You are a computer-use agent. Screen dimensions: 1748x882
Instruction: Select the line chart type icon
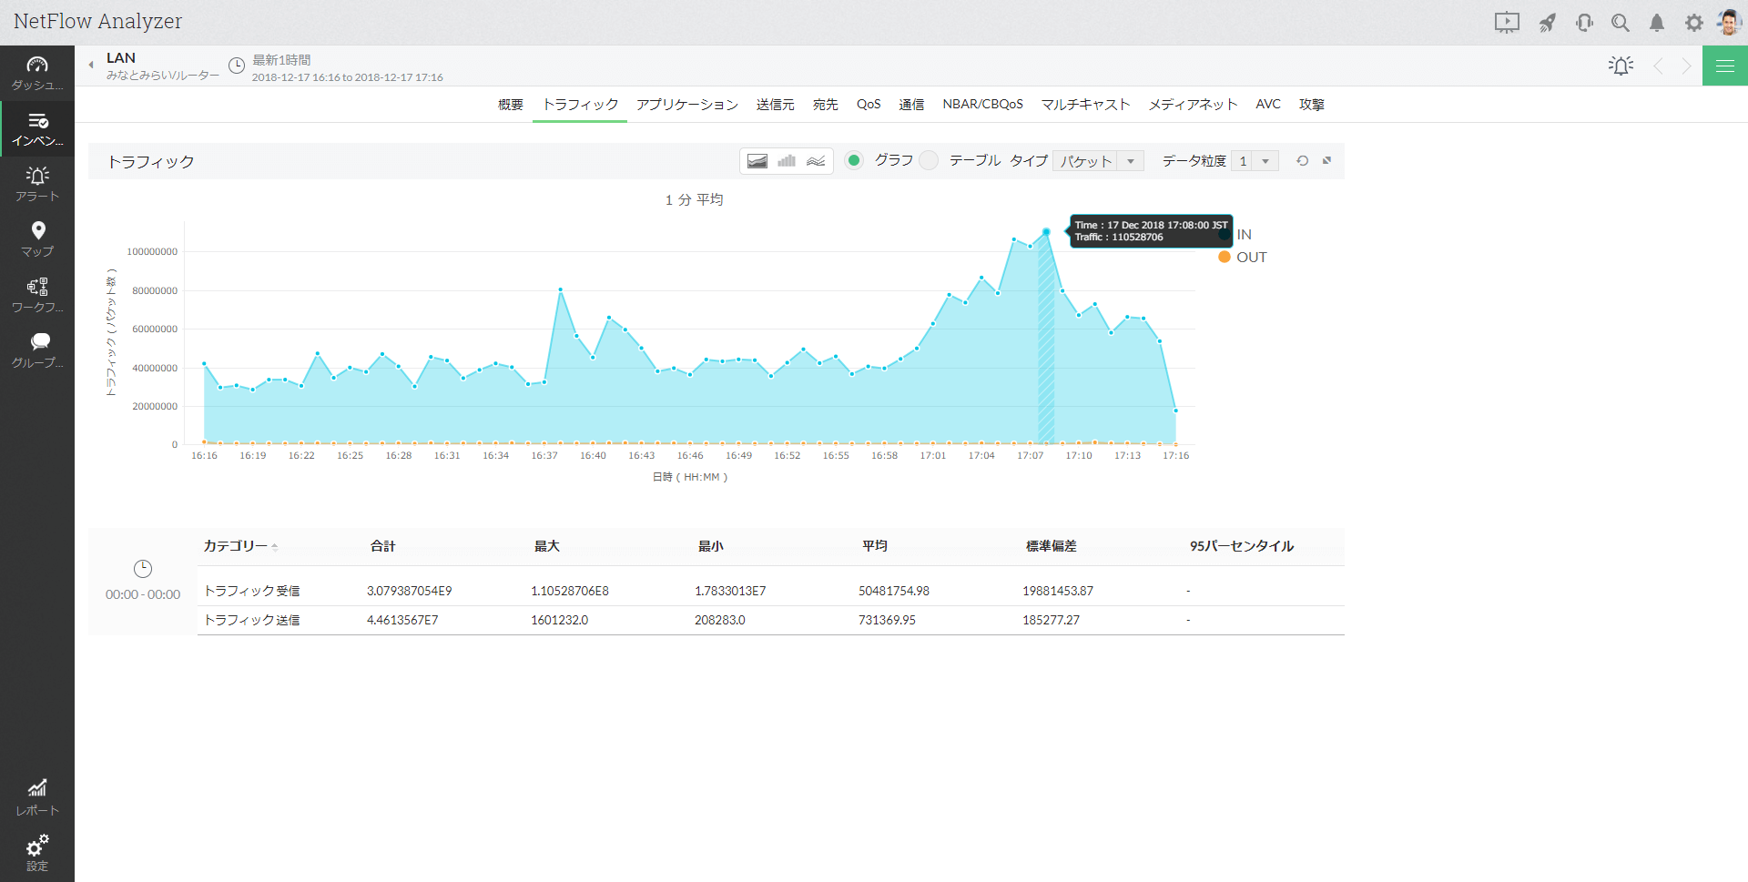pos(816,161)
